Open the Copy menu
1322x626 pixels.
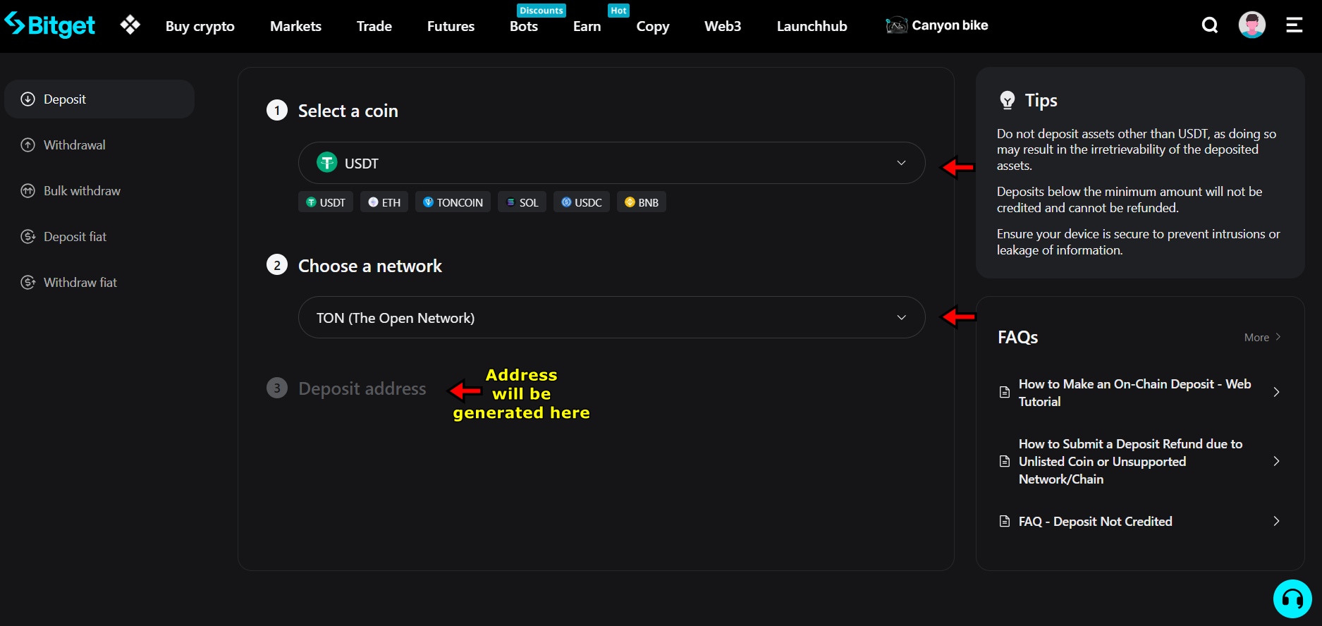point(653,26)
